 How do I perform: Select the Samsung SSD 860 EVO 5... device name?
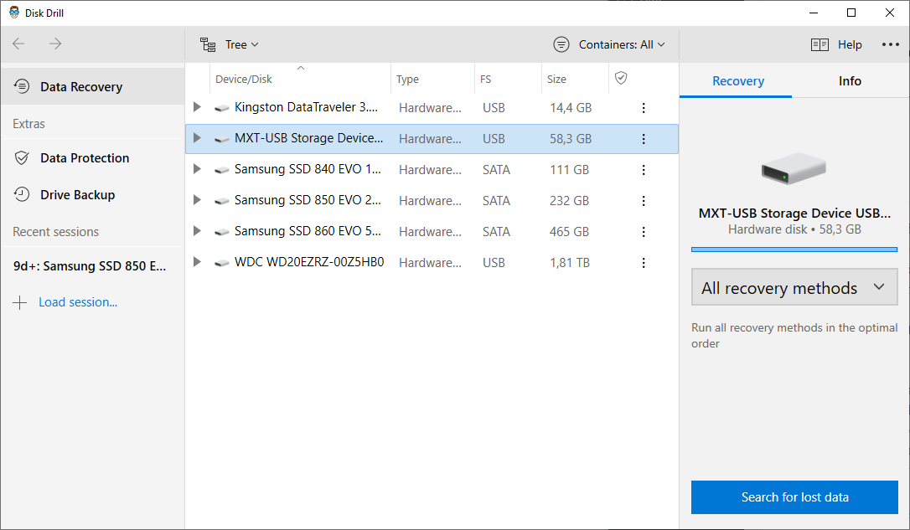308,231
